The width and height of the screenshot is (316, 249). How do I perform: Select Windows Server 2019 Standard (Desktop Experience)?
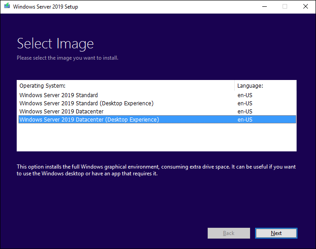tap(86, 103)
